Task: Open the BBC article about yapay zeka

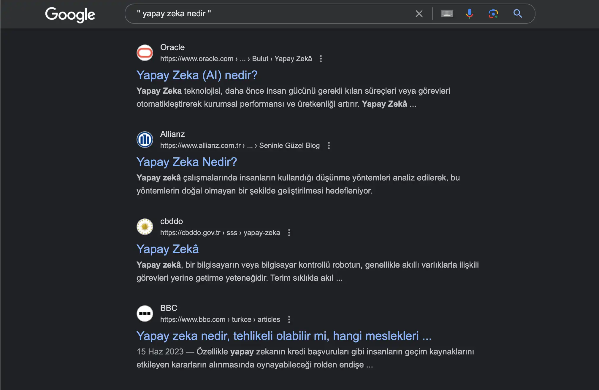Action: click(x=284, y=336)
